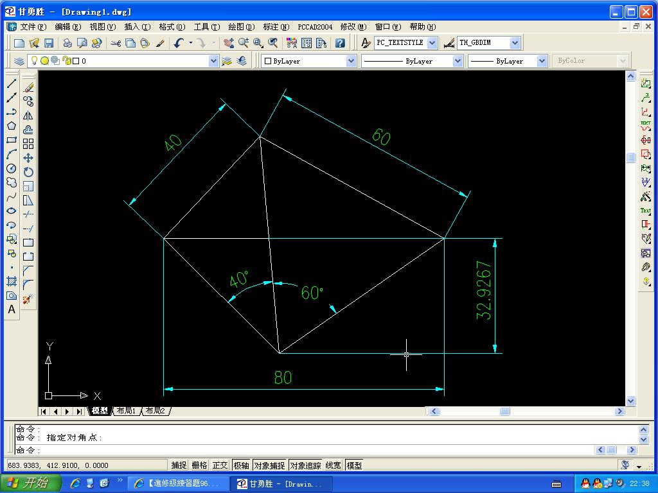Activate the Zoom Realtime magnifier icon
Screen dimensions: 658x493
[x=244, y=43]
